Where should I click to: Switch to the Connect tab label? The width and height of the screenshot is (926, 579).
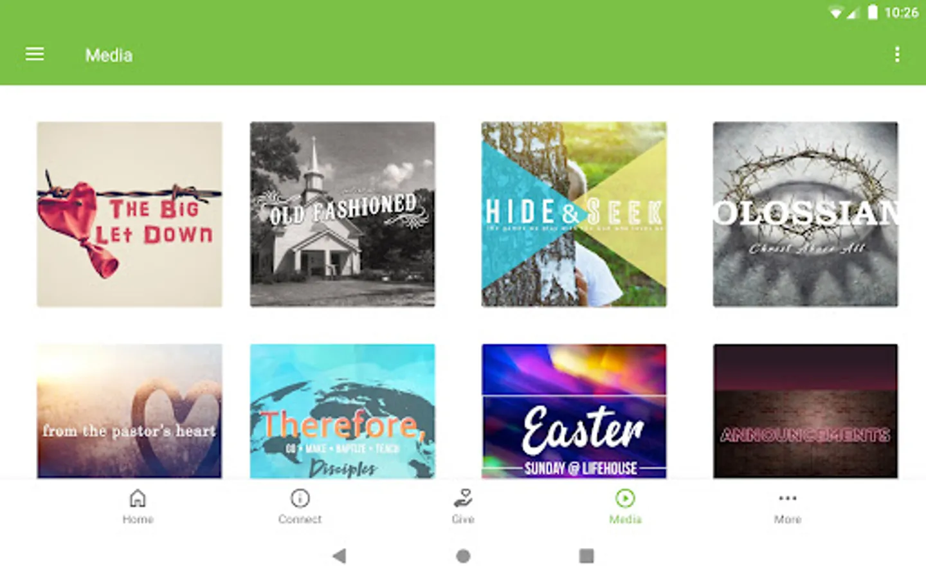300,519
